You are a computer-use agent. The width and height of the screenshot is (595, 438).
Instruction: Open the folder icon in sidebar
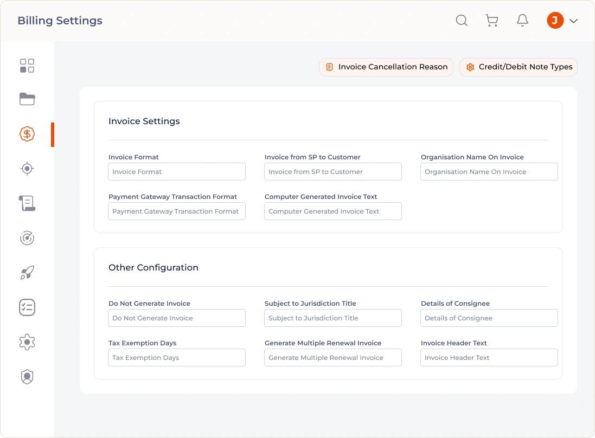tap(27, 99)
